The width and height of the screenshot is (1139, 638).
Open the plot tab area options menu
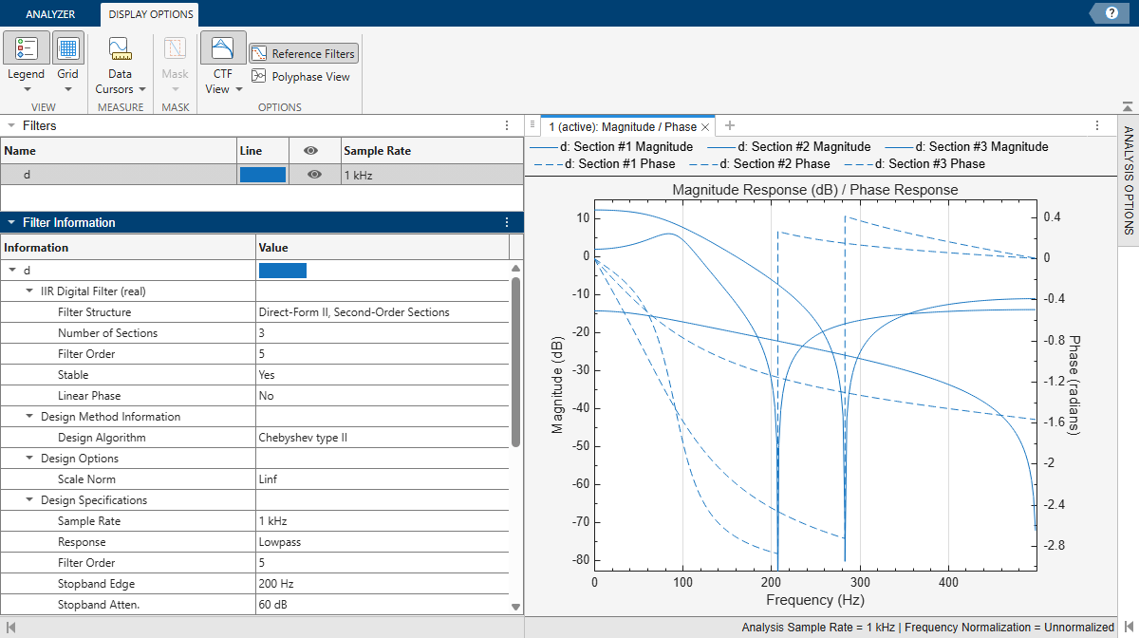(x=1097, y=125)
